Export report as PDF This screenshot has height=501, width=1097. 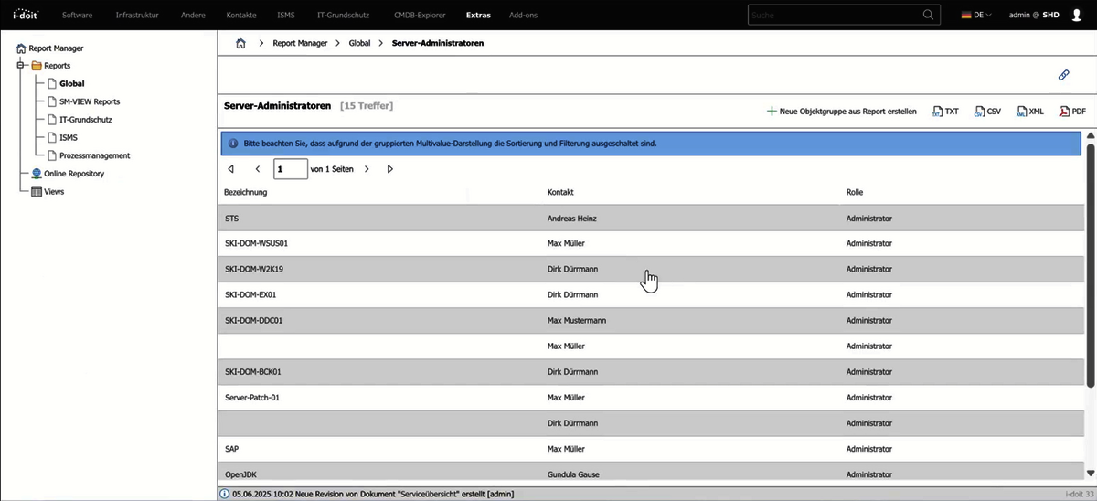[x=1072, y=112]
